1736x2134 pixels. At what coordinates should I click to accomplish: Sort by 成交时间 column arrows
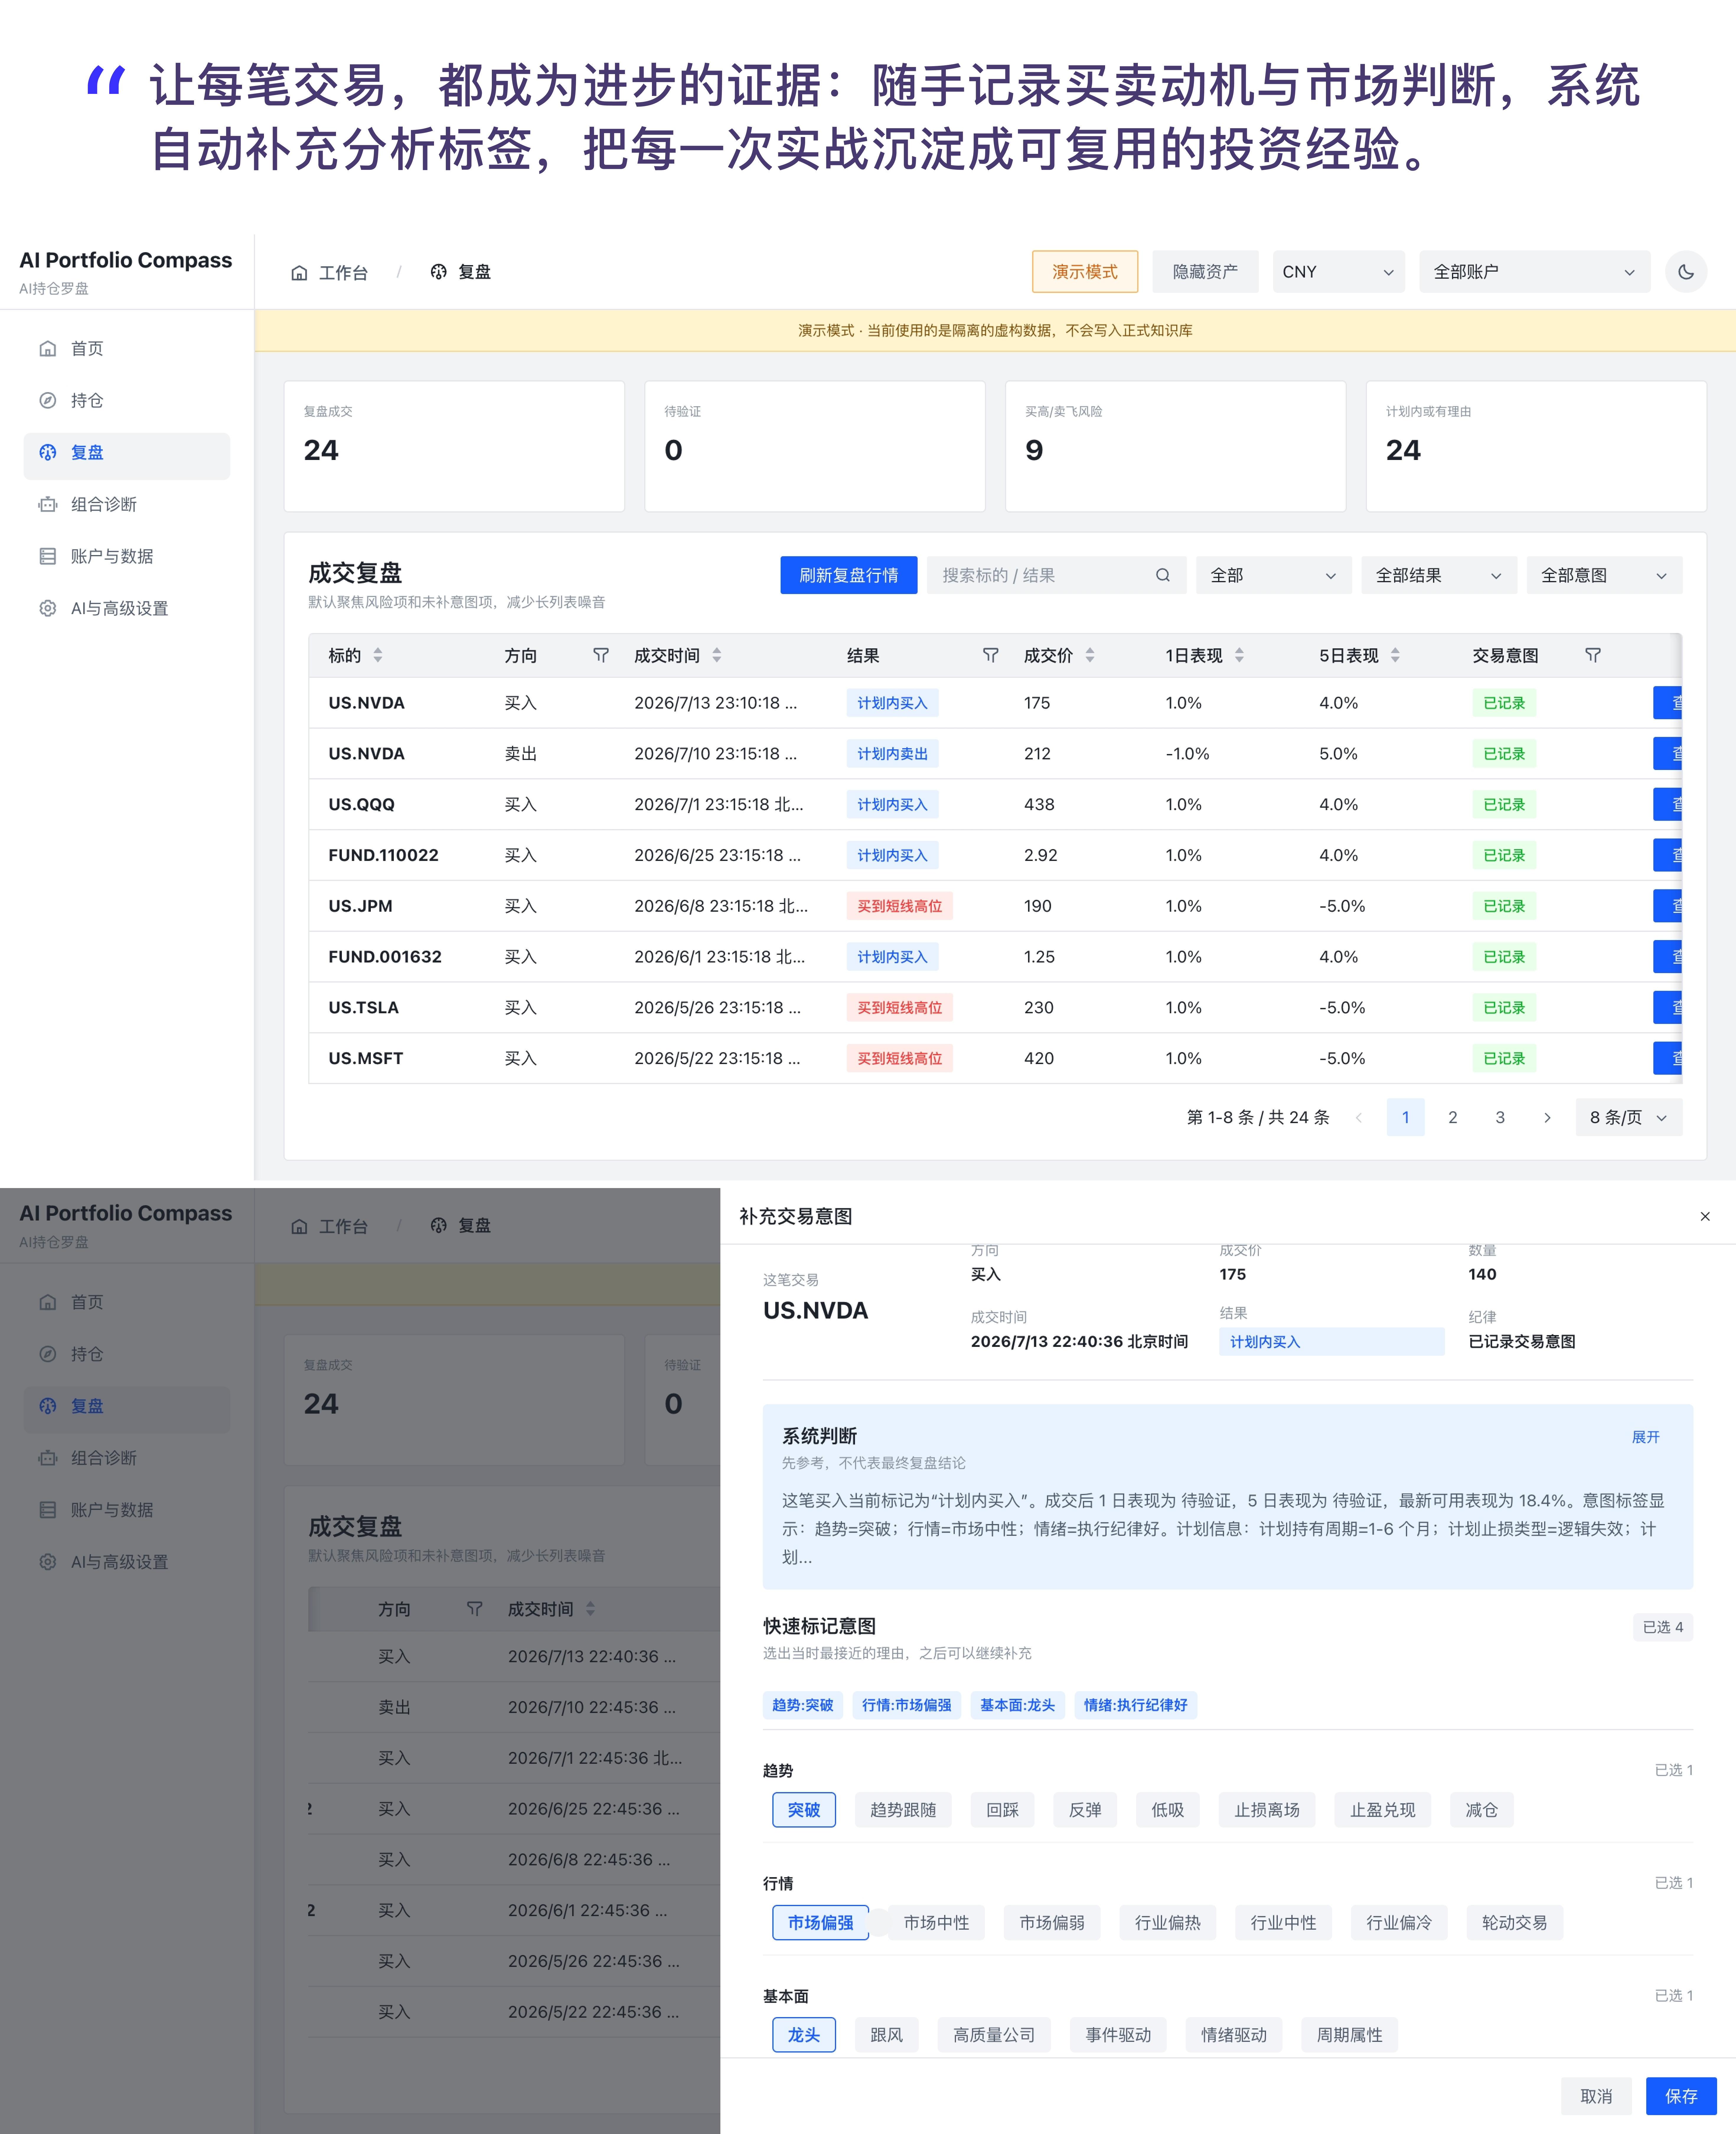click(717, 655)
